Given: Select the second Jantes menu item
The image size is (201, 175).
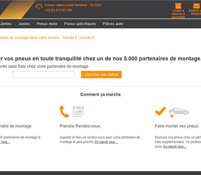Looking at the screenshot, I should click(x=24, y=24).
